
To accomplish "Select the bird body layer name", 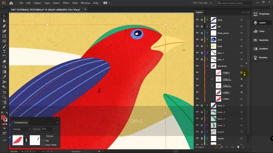I will [222, 66].
